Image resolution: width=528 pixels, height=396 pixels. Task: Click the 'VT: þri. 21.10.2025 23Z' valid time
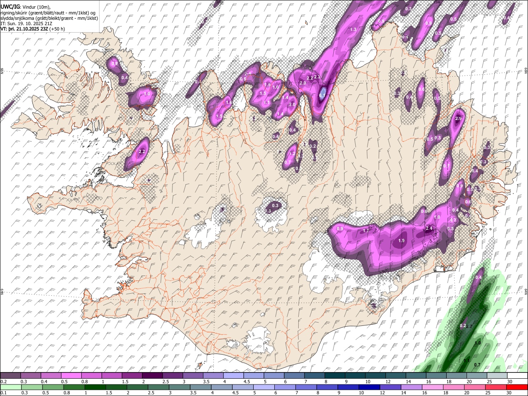coord(24,29)
